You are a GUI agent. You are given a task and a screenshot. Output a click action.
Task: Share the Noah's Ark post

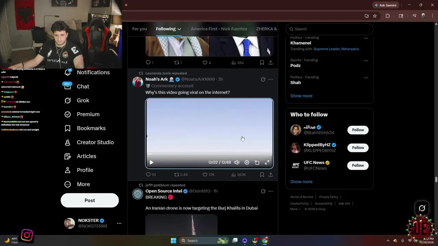tap(271, 175)
